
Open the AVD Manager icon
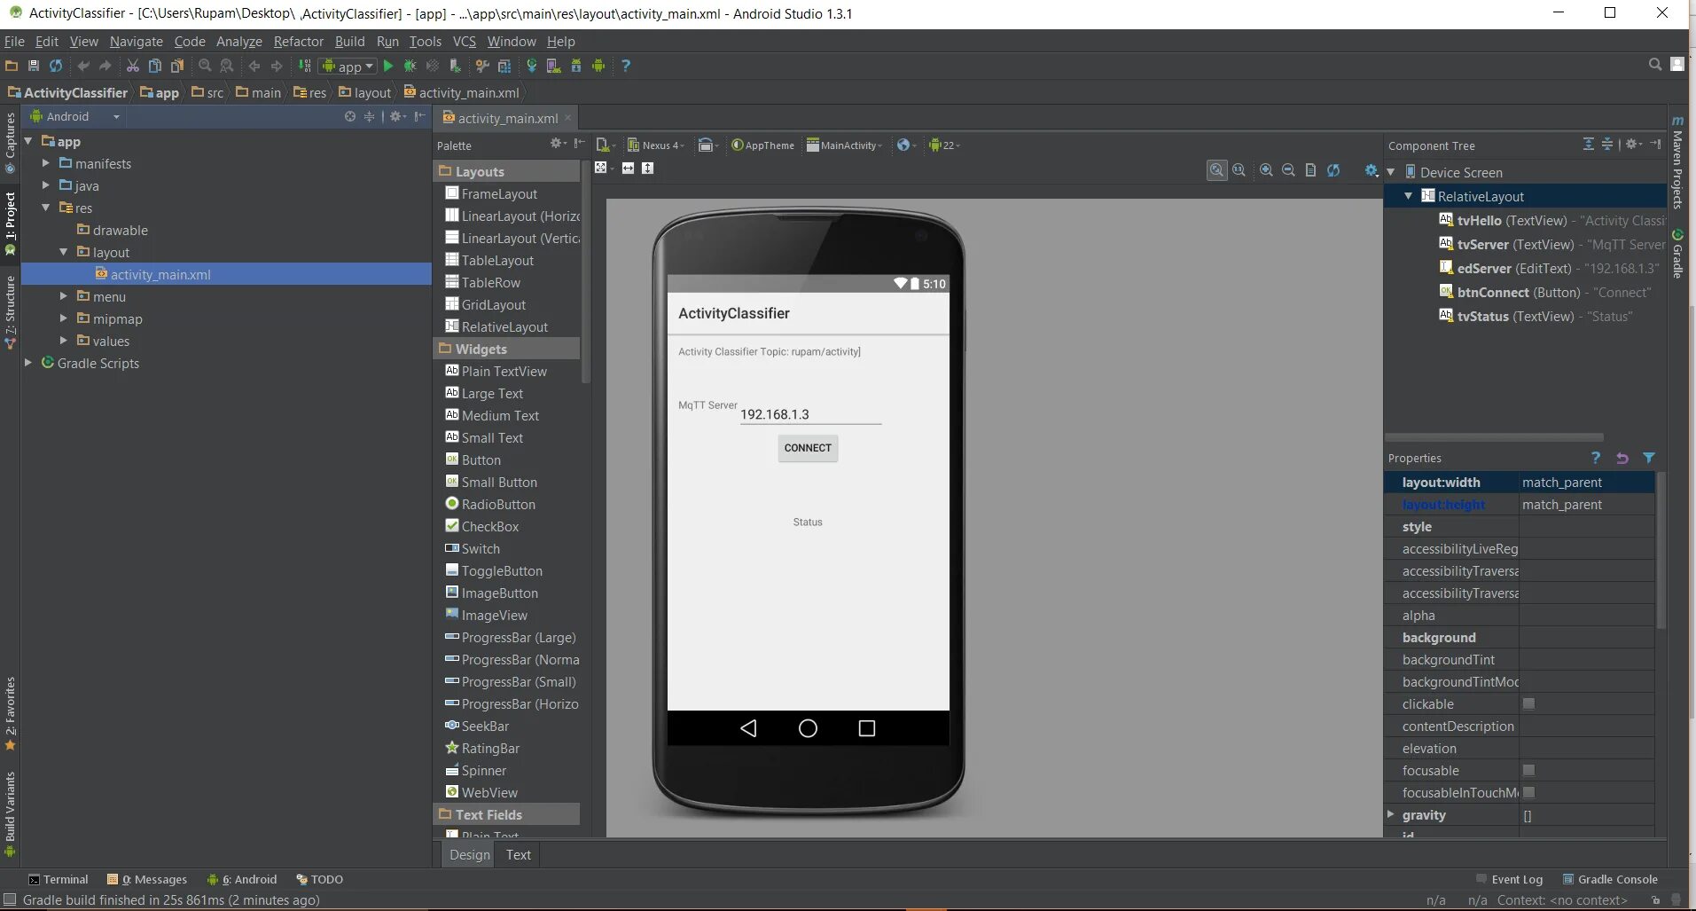[x=554, y=66]
